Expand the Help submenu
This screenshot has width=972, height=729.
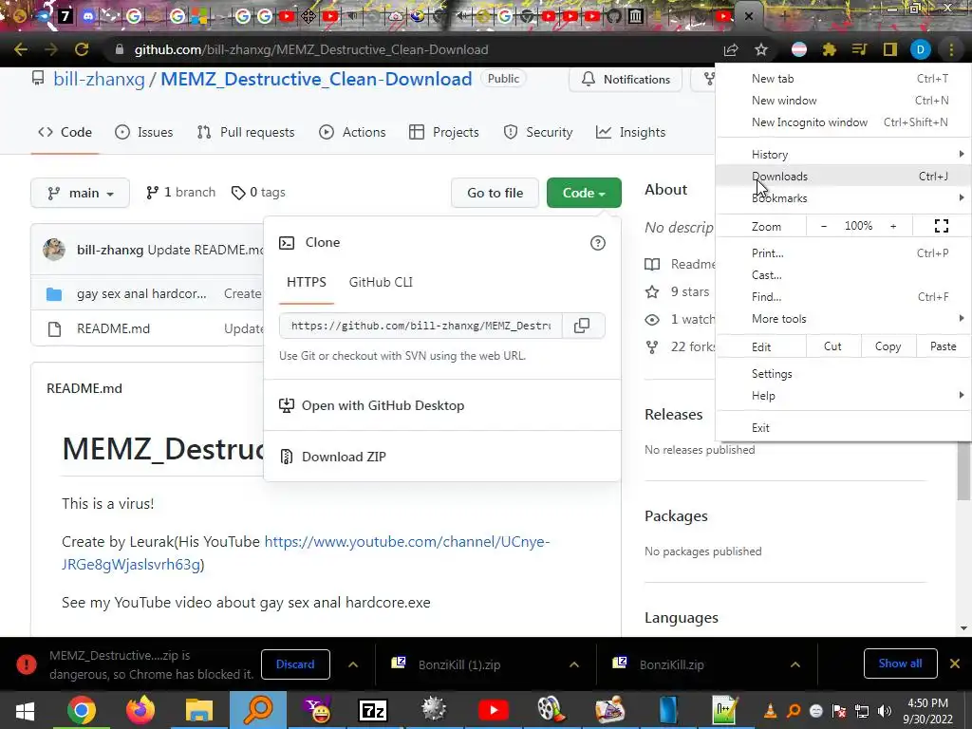(x=843, y=396)
